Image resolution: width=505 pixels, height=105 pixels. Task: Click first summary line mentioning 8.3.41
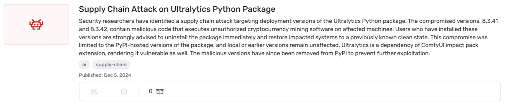click(x=288, y=21)
